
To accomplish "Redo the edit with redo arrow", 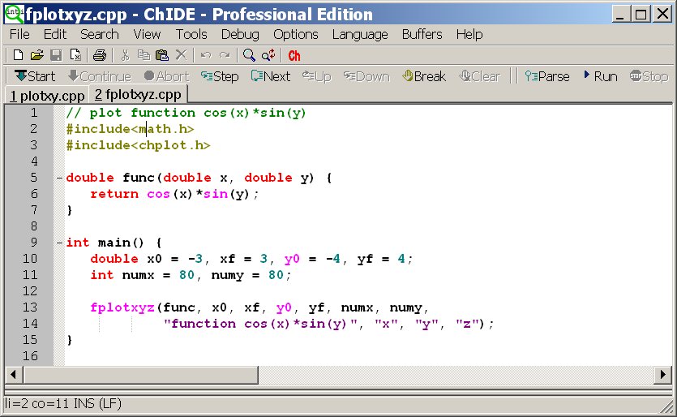I will coord(225,55).
